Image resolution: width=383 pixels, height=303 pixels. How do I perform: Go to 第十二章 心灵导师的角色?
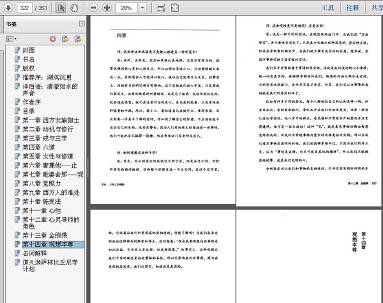click(51, 223)
